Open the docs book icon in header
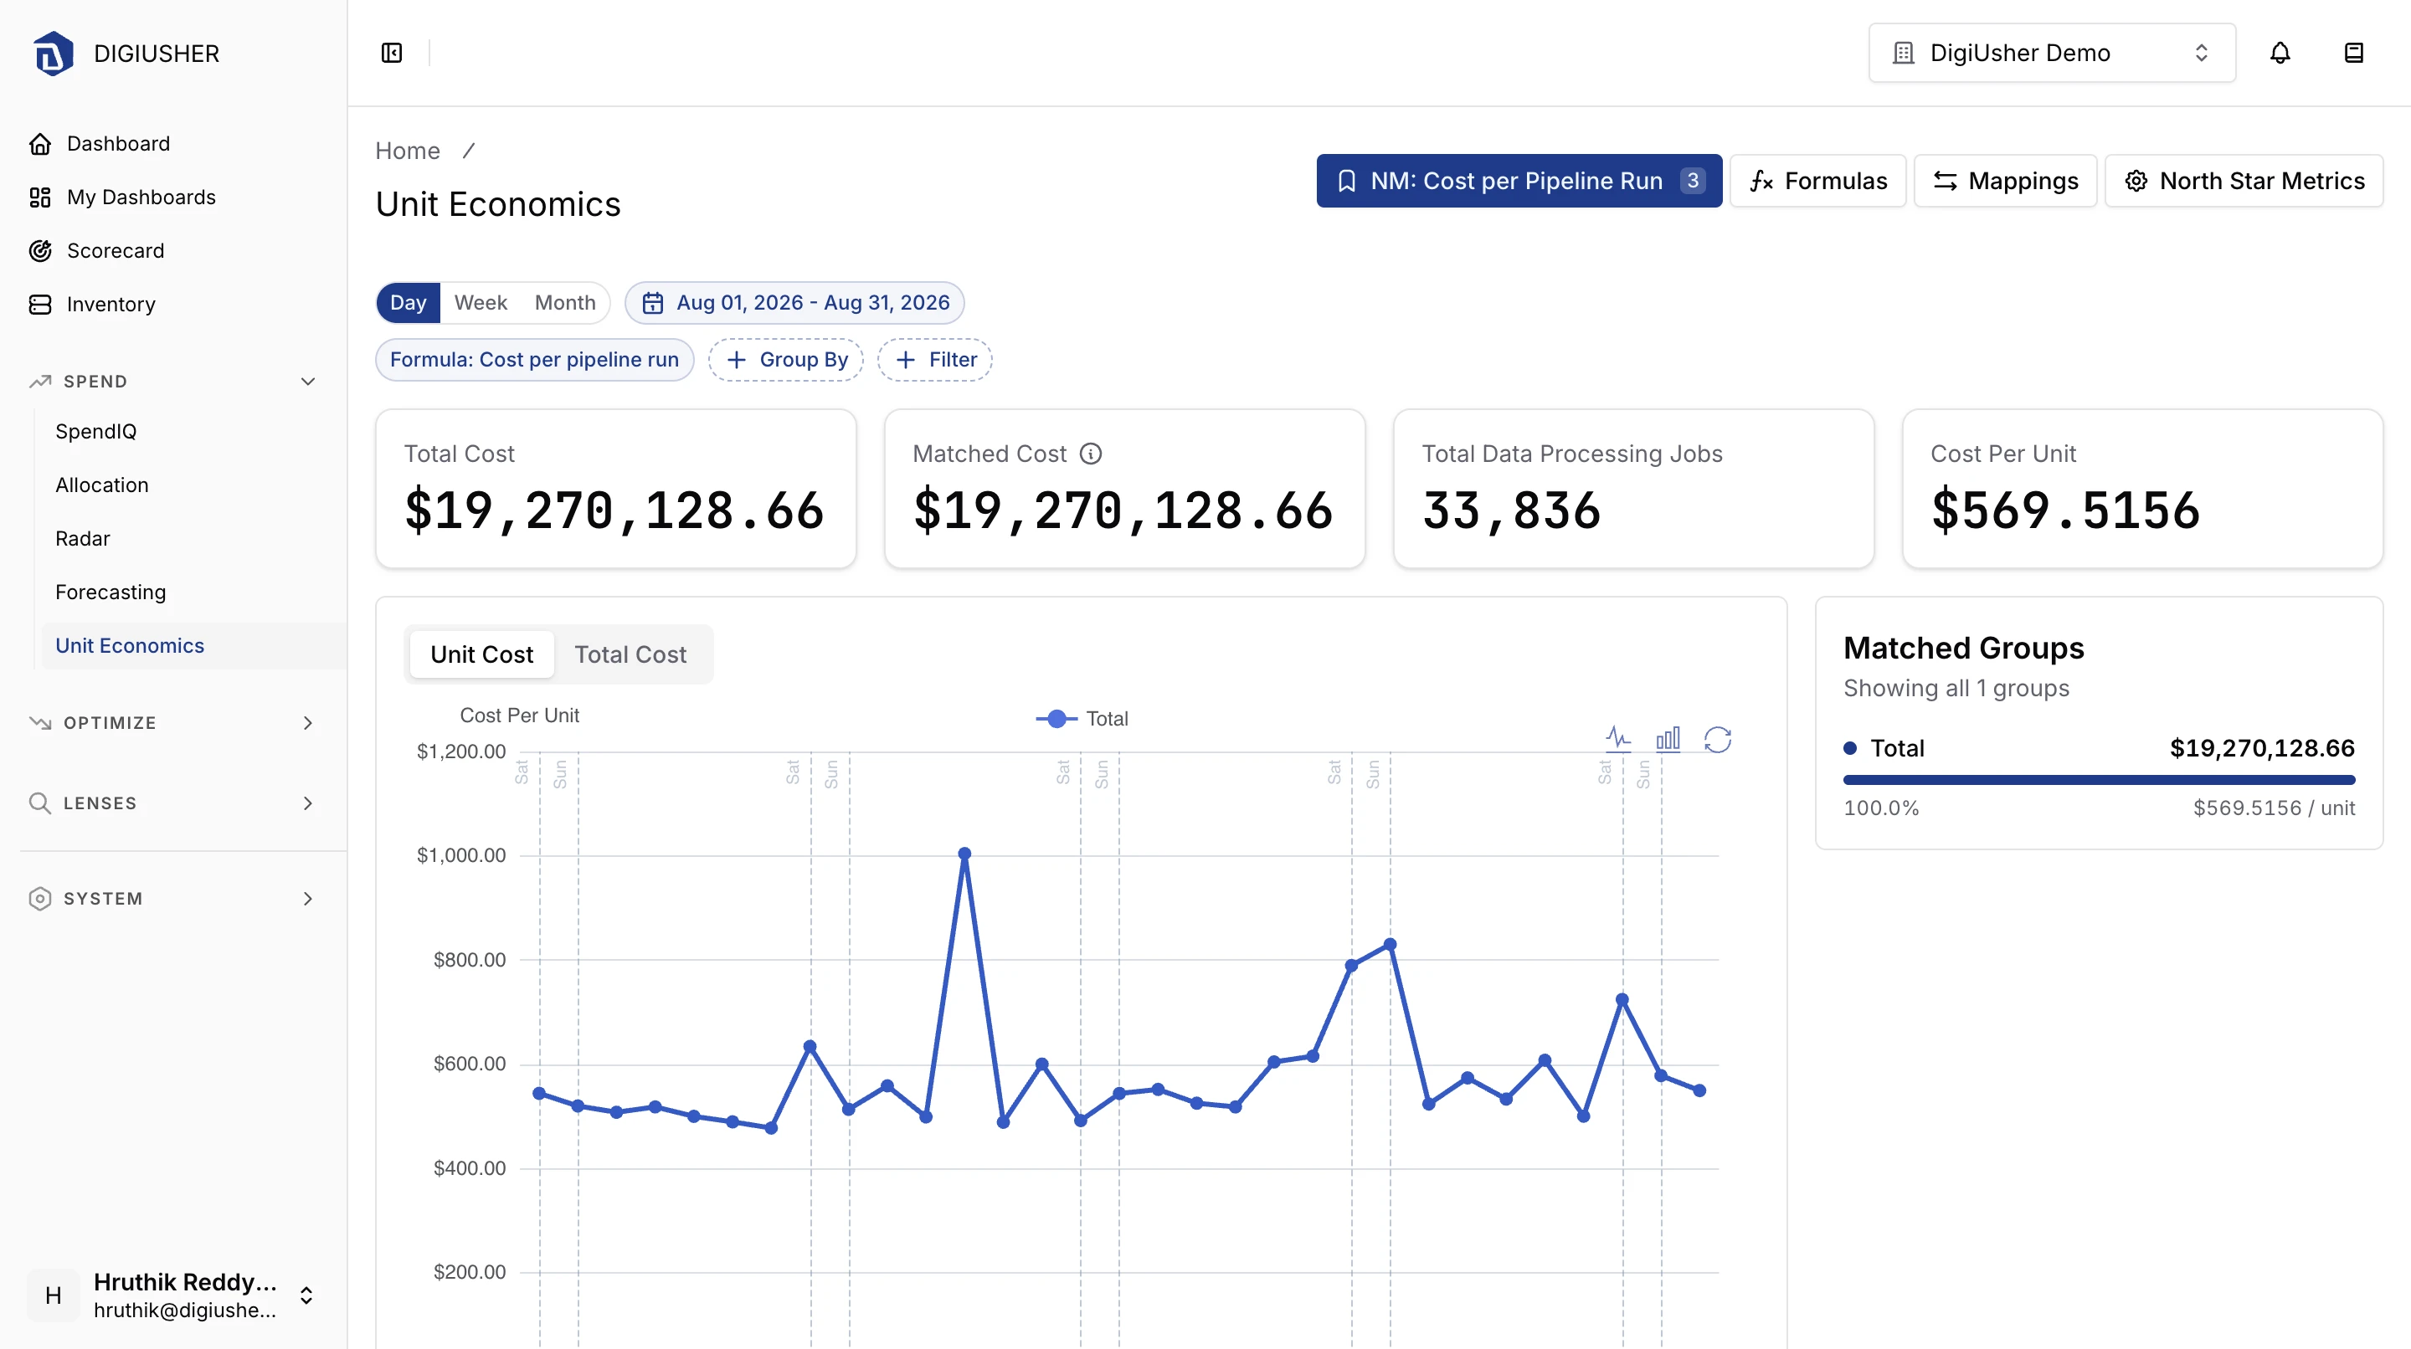Screen dimensions: 2411x1349 point(2354,53)
